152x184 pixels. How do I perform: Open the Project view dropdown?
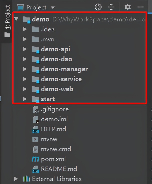[53, 7]
